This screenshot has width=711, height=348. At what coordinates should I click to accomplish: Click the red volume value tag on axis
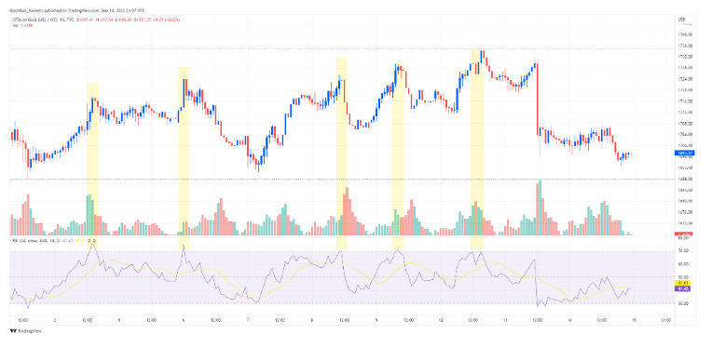click(683, 234)
